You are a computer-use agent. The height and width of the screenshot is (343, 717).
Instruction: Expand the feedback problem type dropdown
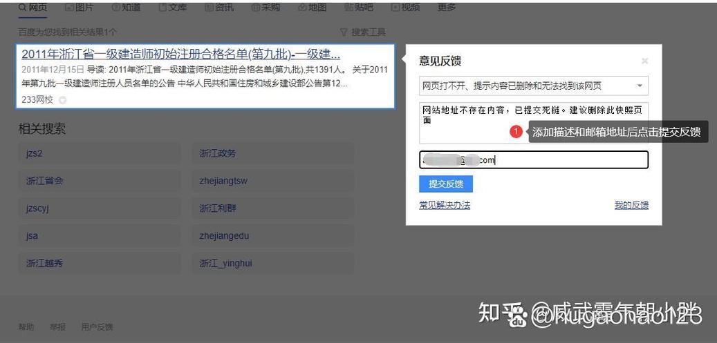click(x=534, y=86)
